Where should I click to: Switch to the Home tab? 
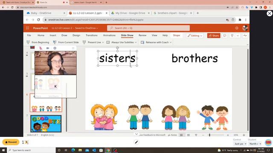[x=41, y=35]
